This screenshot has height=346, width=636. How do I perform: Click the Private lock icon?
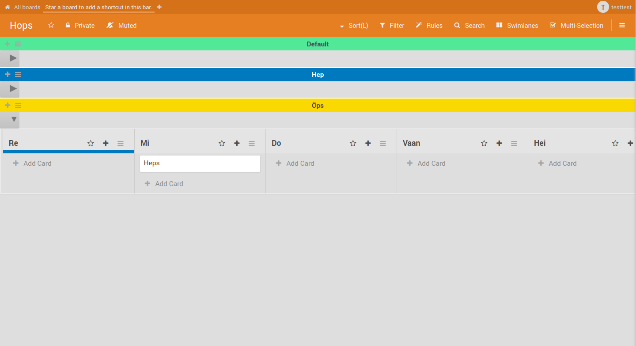click(68, 25)
